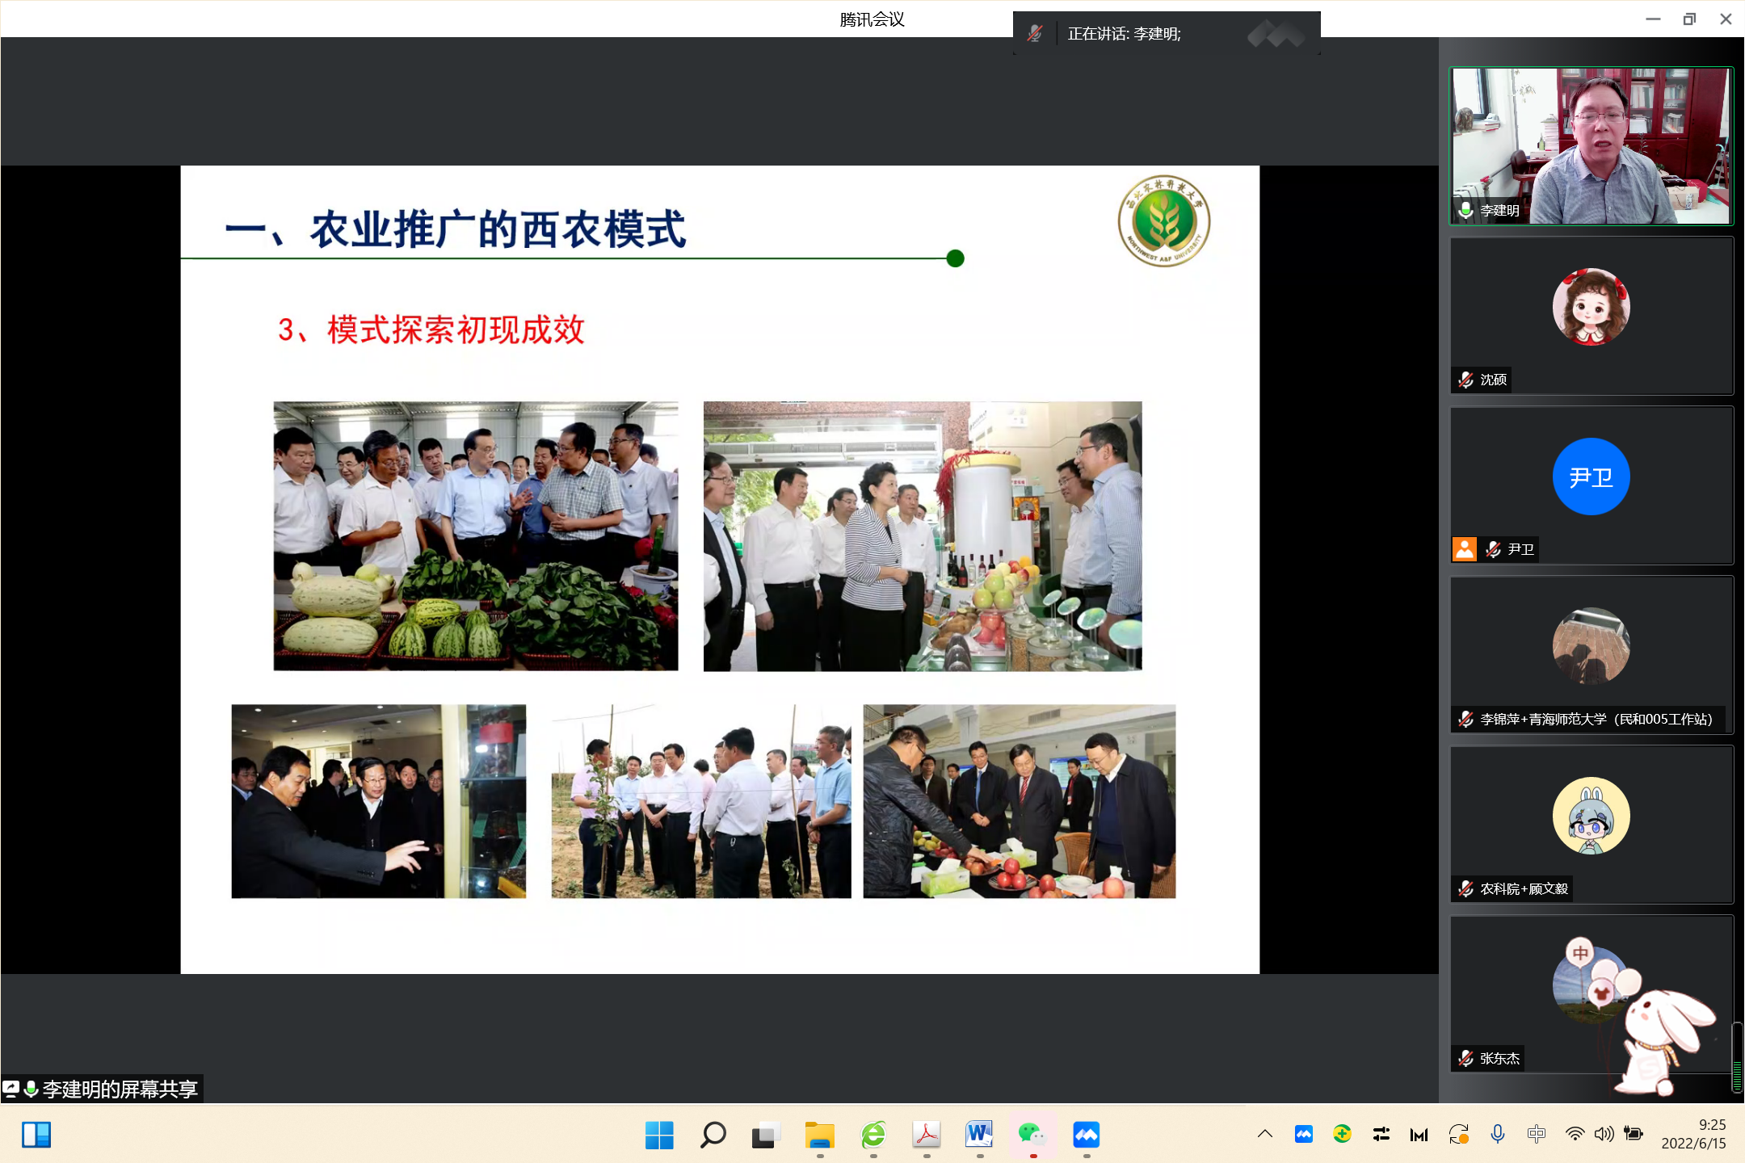The image size is (1745, 1163).
Task: Open Adobe Acrobat from taskbar
Action: click(x=927, y=1135)
